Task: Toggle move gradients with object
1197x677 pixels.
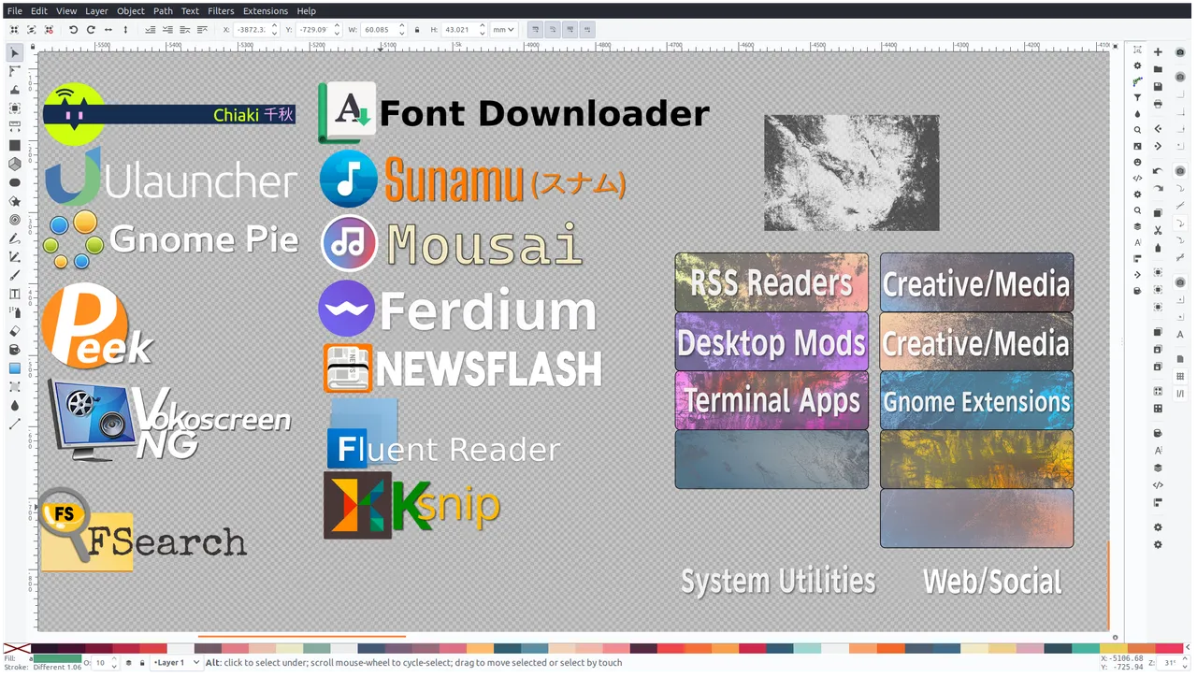Action: click(569, 30)
